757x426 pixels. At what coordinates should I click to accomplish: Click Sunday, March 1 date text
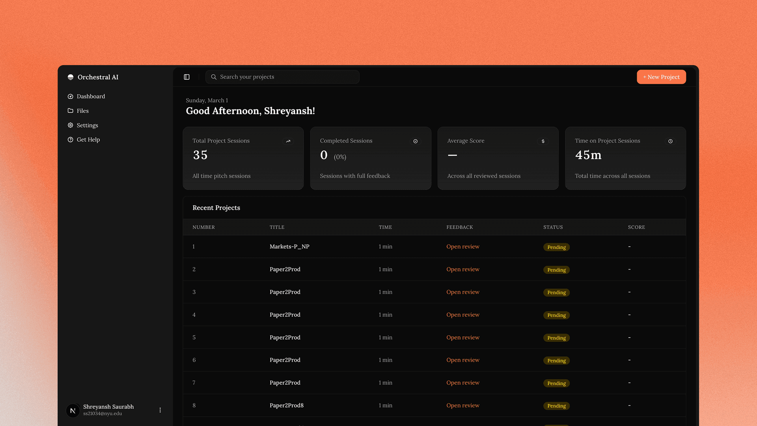207,101
